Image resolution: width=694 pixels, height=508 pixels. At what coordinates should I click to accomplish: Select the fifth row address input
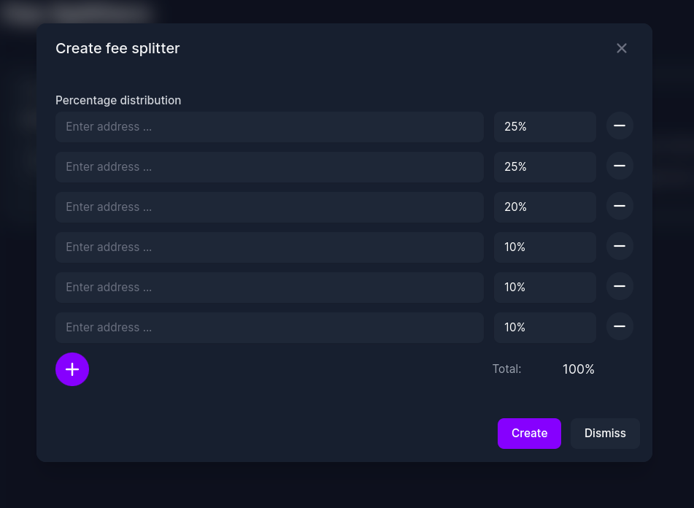click(269, 288)
